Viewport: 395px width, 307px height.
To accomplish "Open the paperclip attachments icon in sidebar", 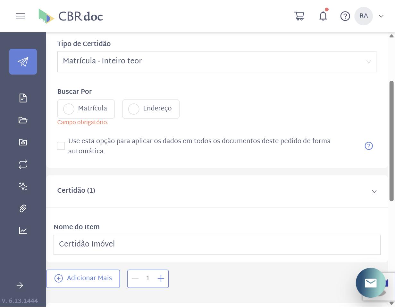I will [x=23, y=208].
